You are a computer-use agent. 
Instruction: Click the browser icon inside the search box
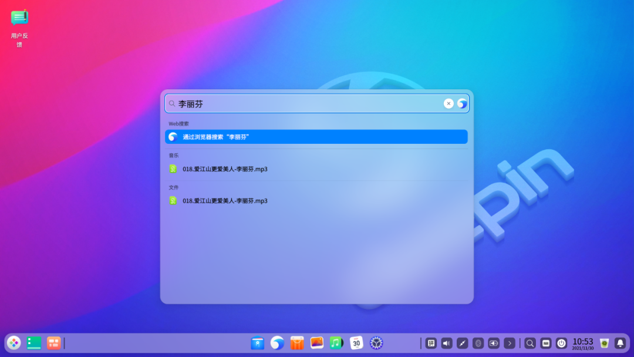click(462, 103)
